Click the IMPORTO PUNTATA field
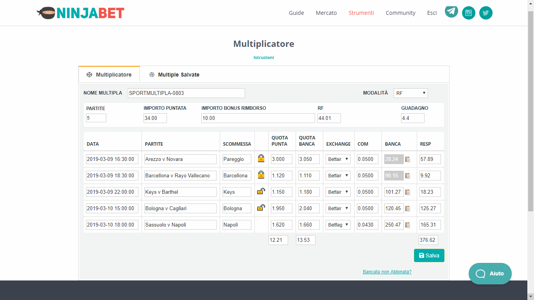534x300 pixels. 155,118
